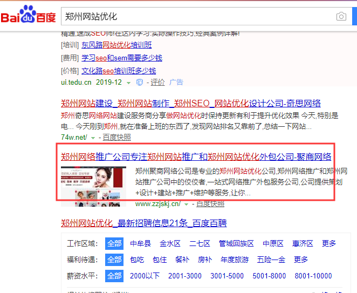Filter work area by 中原区

pos(273,243)
